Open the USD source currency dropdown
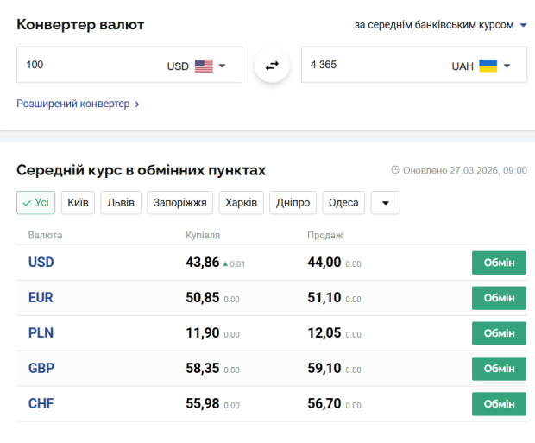 tap(222, 66)
